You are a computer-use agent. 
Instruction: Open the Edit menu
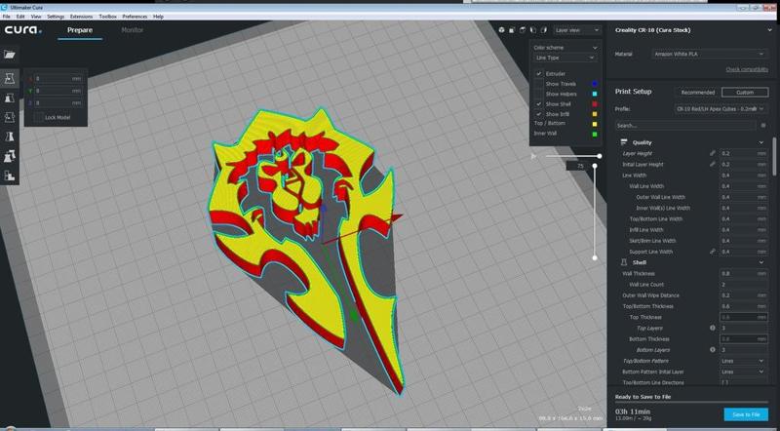20,17
